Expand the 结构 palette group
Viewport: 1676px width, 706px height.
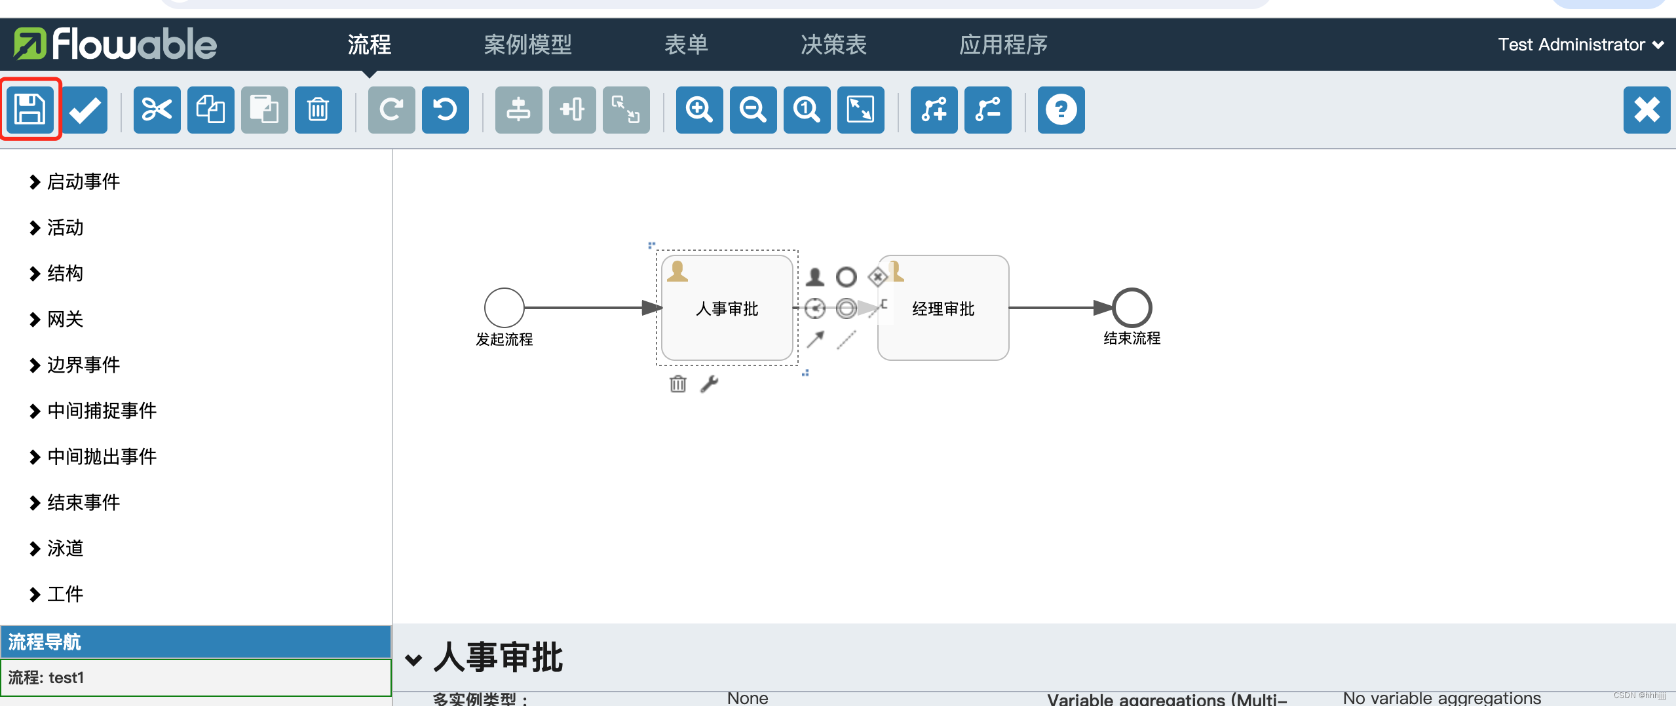click(57, 273)
